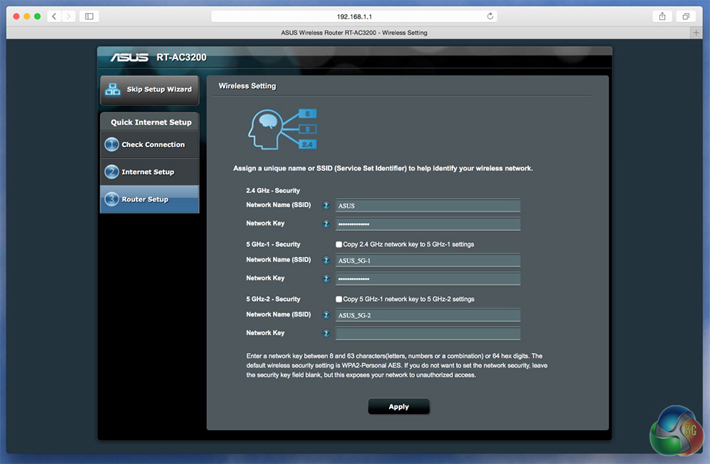Click the SSID field containing ASUS_5G-1
Viewport: 710px width, 464px height.
click(x=428, y=261)
